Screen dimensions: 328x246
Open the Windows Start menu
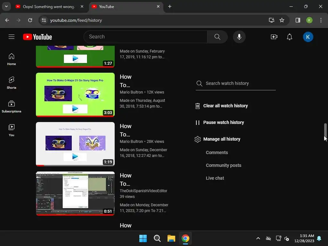(x=143, y=238)
